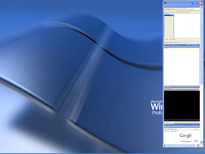Click the scroll up arrow in the thumbnail list
Screen dimensions: 205x154
point(201,8)
